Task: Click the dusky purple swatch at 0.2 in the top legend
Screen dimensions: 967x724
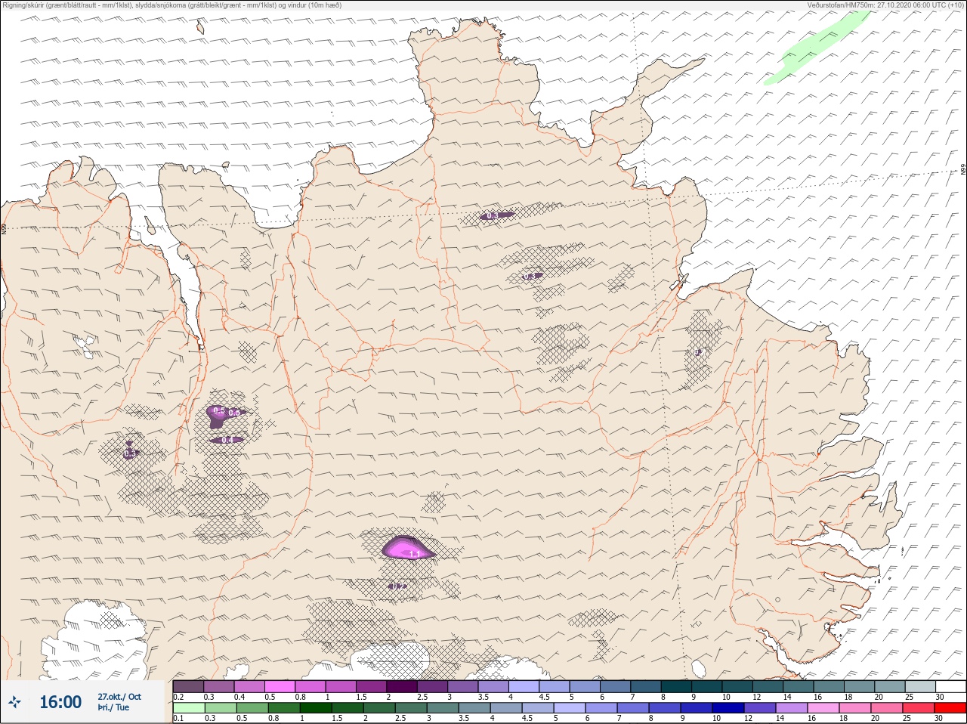Action: [x=188, y=686]
